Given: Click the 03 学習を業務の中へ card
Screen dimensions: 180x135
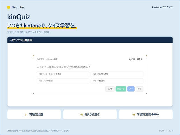Looking at the screenshot, I should tap(146, 114).
